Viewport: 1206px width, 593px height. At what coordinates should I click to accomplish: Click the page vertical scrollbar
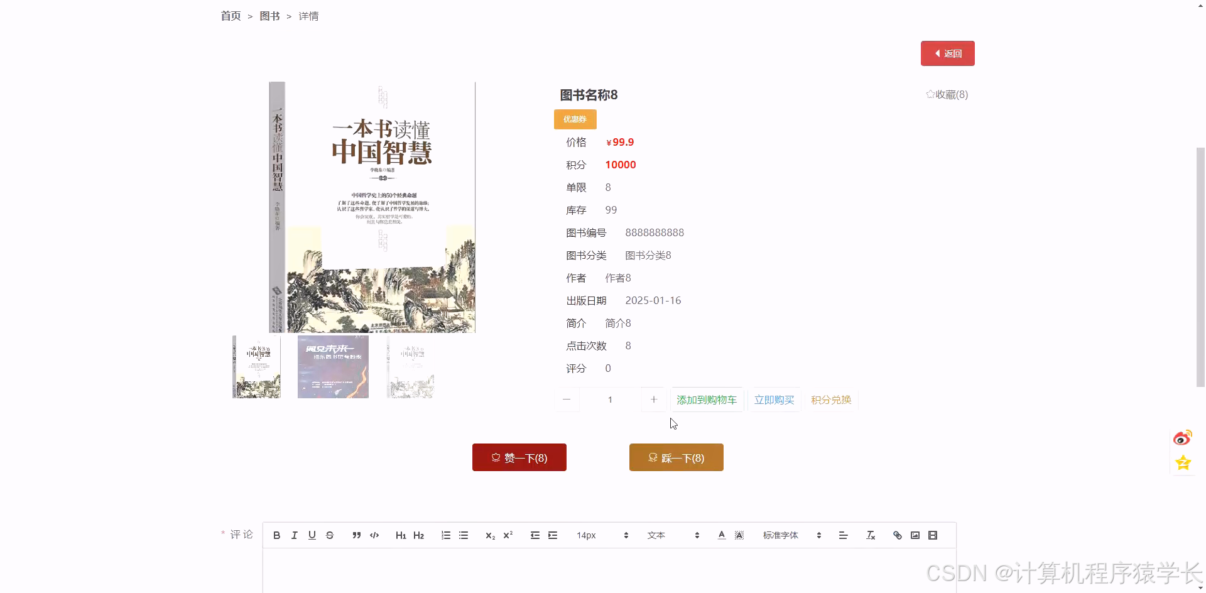(x=1200, y=267)
